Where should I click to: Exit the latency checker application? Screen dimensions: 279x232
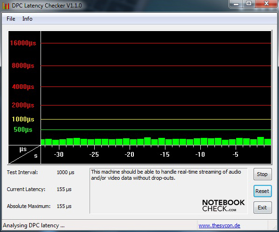click(x=263, y=208)
